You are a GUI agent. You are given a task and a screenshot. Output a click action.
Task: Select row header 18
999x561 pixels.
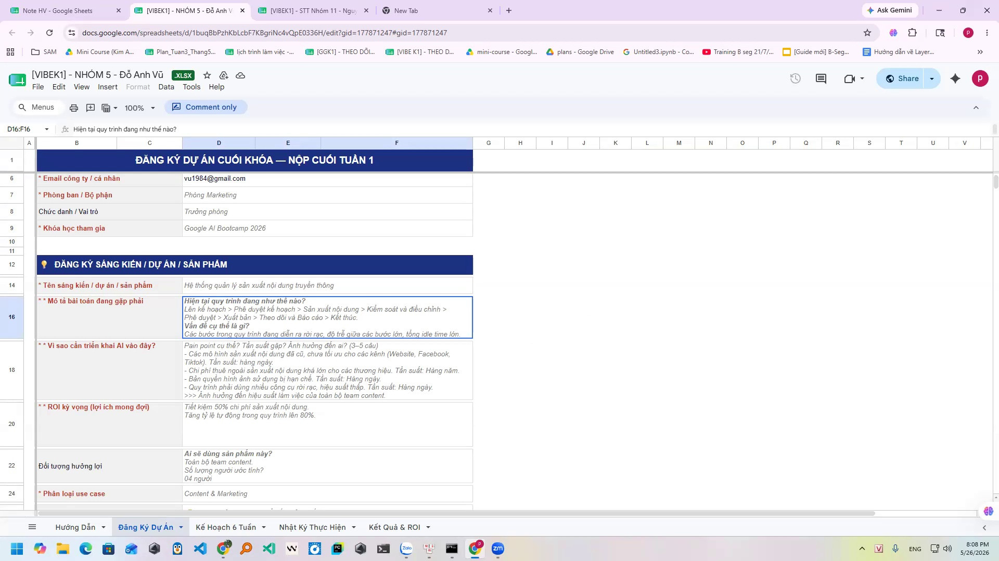(12, 370)
